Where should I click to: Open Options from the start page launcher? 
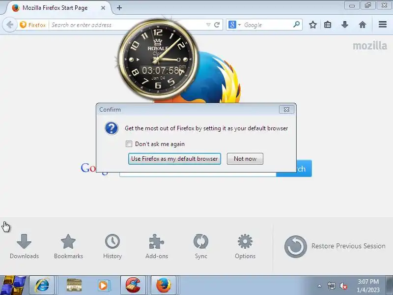[x=245, y=246]
